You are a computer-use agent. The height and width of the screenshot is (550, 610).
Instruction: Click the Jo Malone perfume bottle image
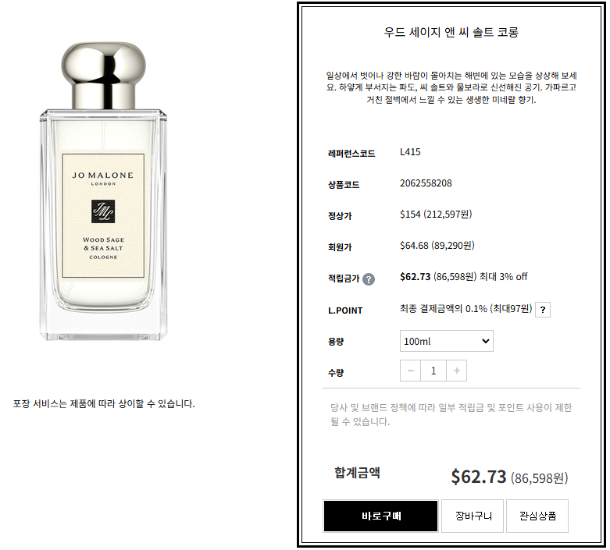103,191
